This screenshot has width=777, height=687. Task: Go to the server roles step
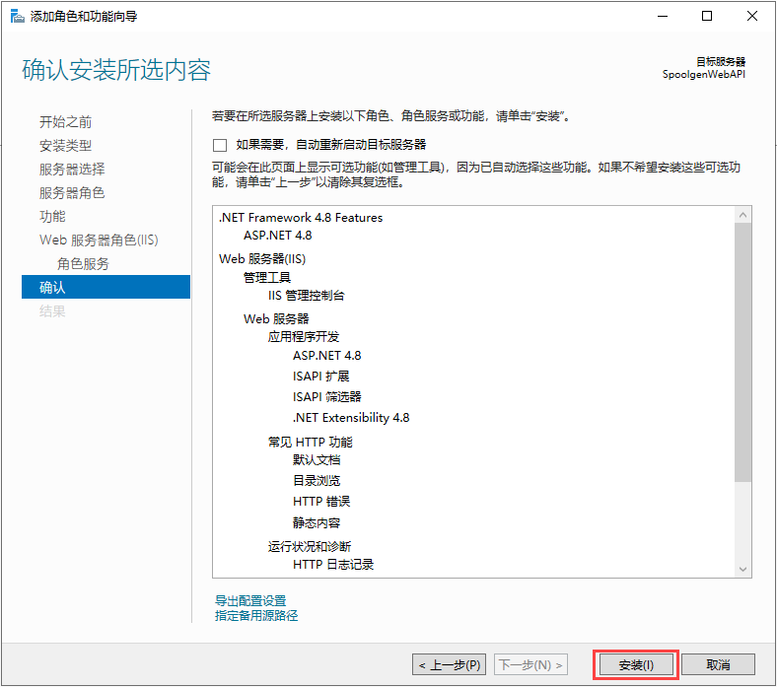(71, 193)
